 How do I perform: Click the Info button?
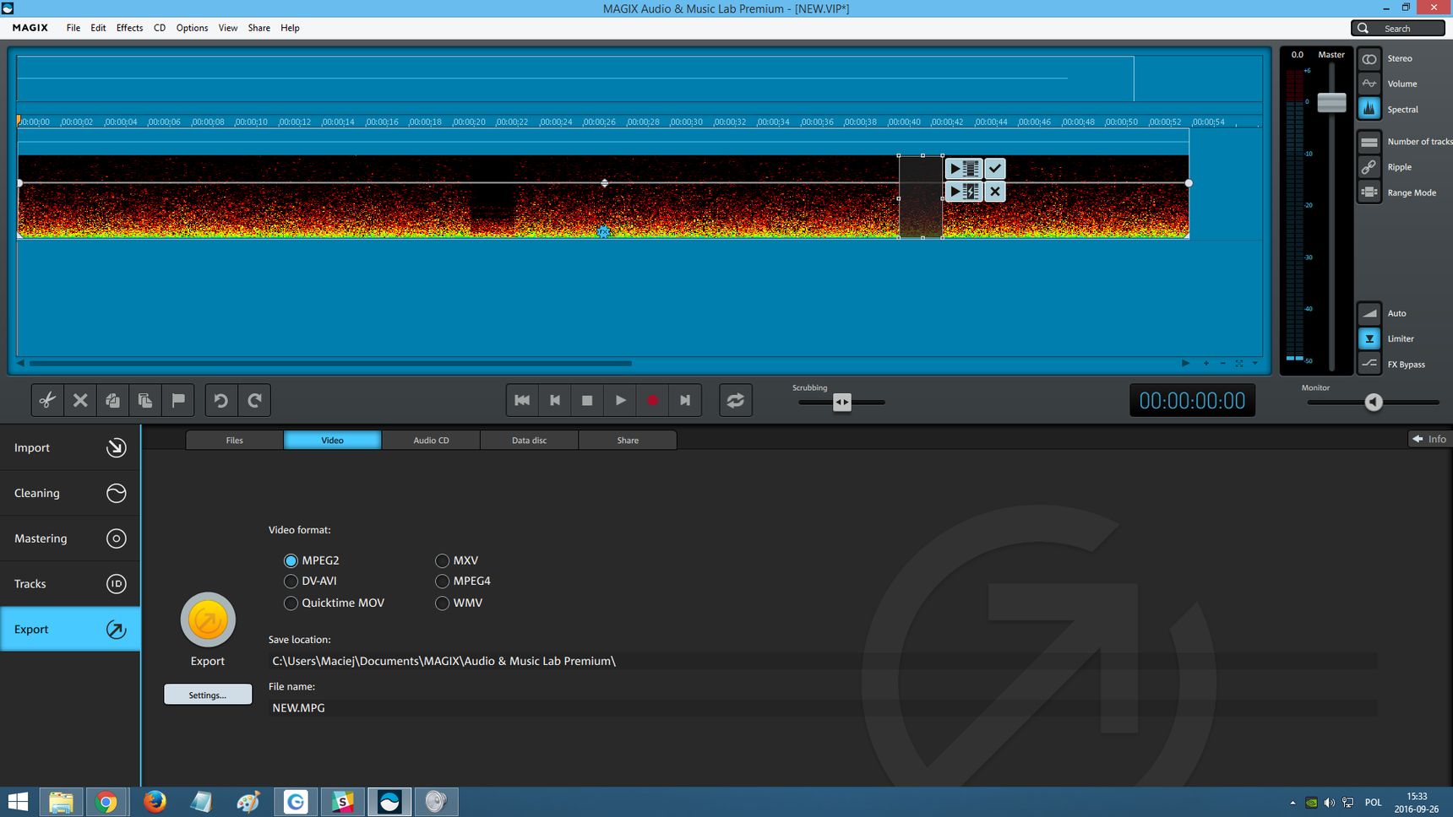1429,439
